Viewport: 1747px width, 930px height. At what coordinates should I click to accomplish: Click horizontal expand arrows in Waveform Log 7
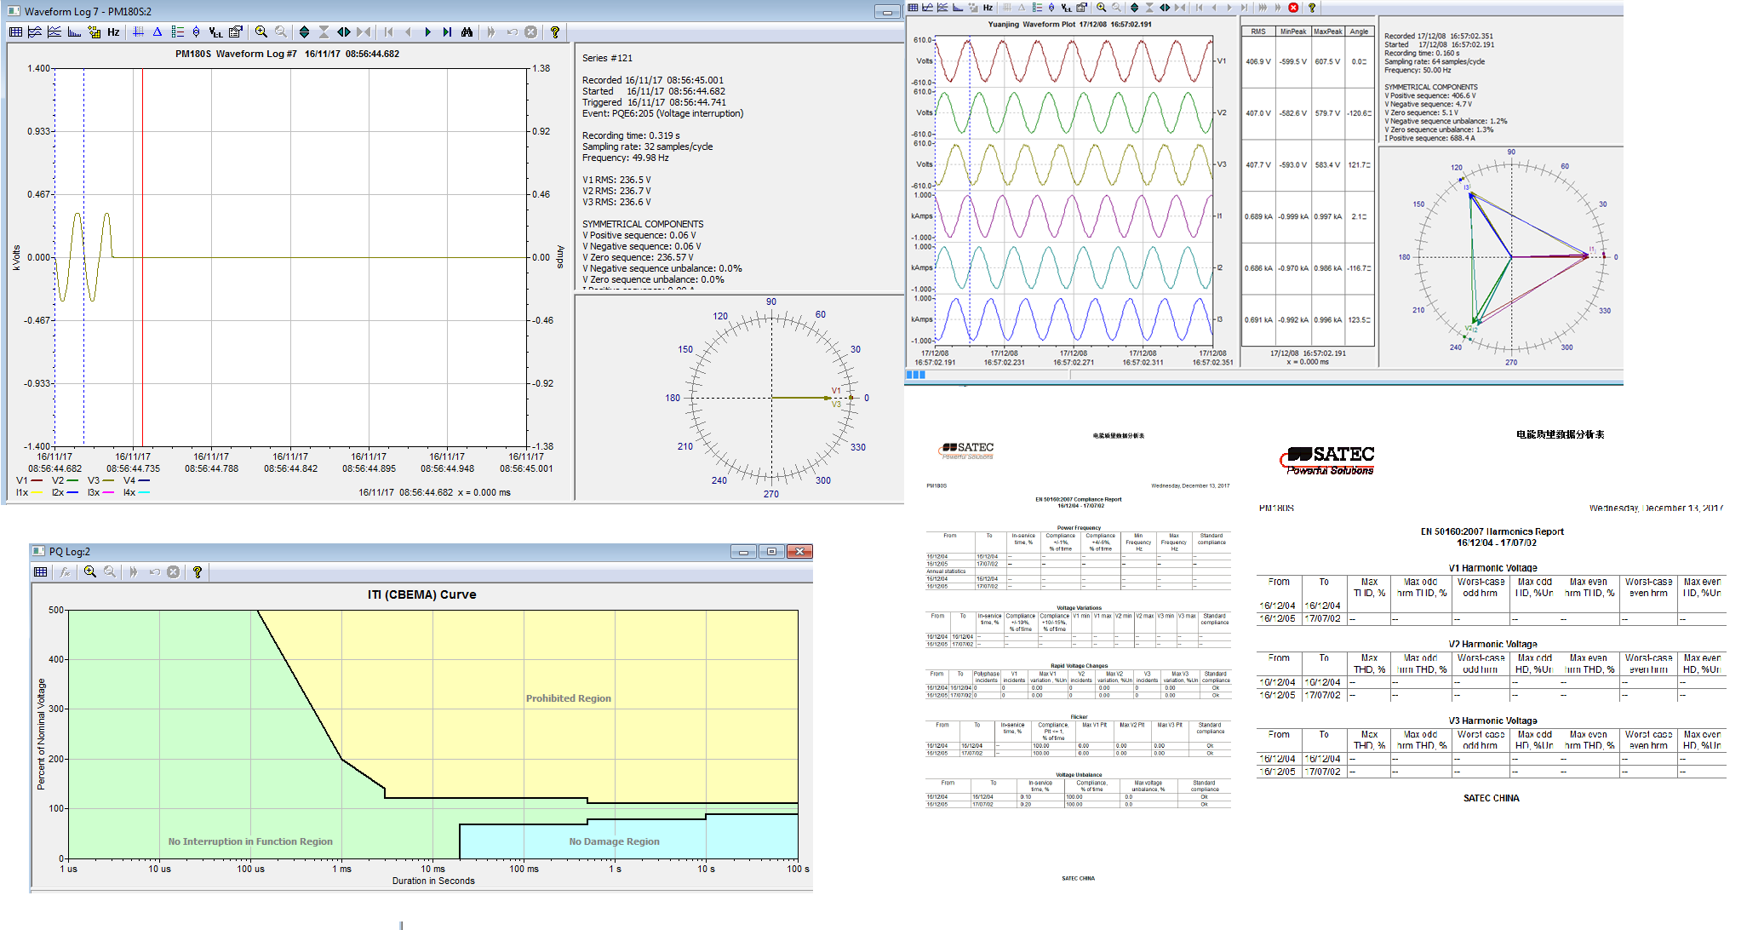click(343, 32)
